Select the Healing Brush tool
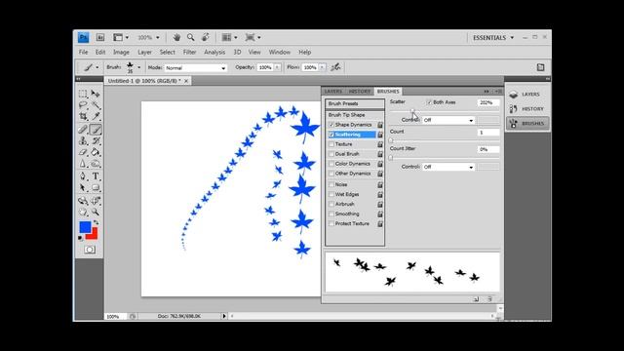Screen dimensions: 624x351 tap(83, 130)
